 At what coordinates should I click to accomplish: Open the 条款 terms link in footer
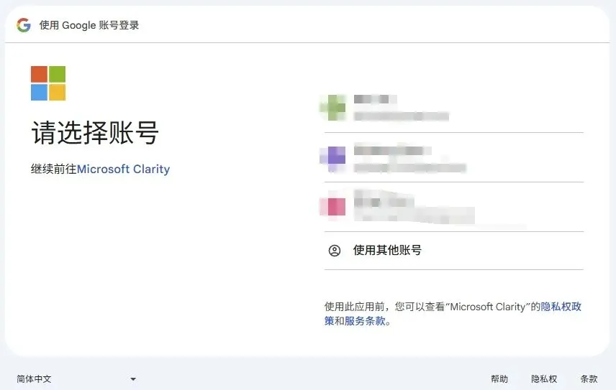point(589,379)
